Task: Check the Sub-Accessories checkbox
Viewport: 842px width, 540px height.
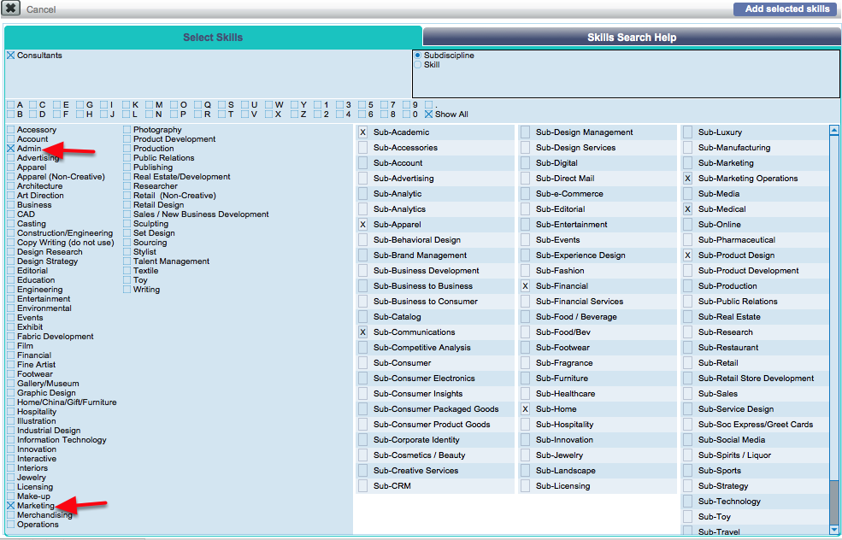Action: click(363, 148)
